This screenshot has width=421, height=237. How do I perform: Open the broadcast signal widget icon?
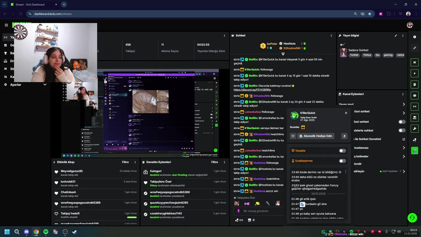click(x=414, y=106)
